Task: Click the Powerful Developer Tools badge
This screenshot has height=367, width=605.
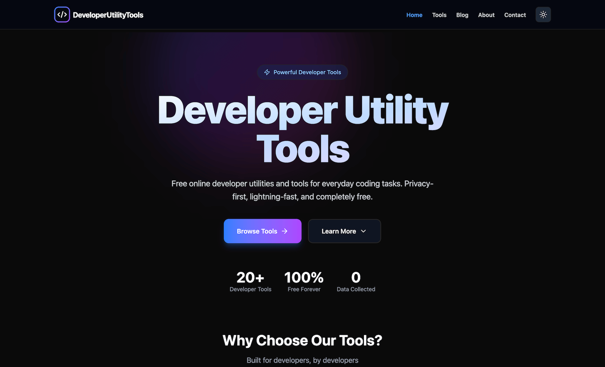Action: (302, 72)
